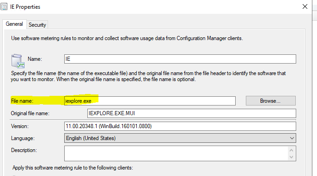Viewport: 317px width, 176px height.
Task: Switch to the Security tab
Action: [37, 25]
